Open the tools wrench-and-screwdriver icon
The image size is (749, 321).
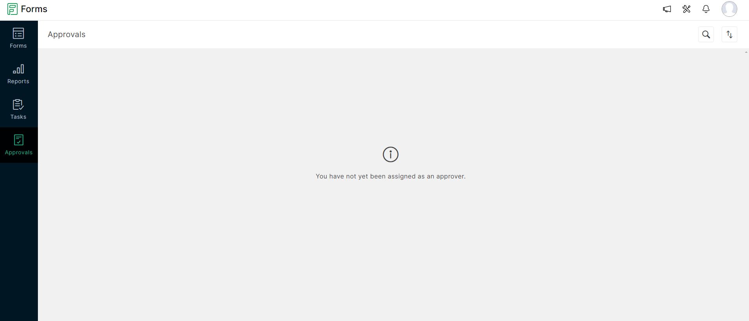(x=686, y=9)
